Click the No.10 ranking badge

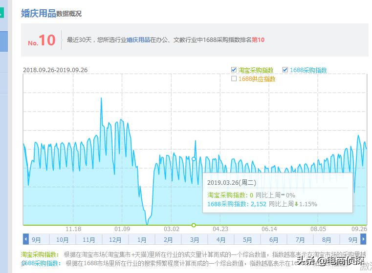point(42,40)
